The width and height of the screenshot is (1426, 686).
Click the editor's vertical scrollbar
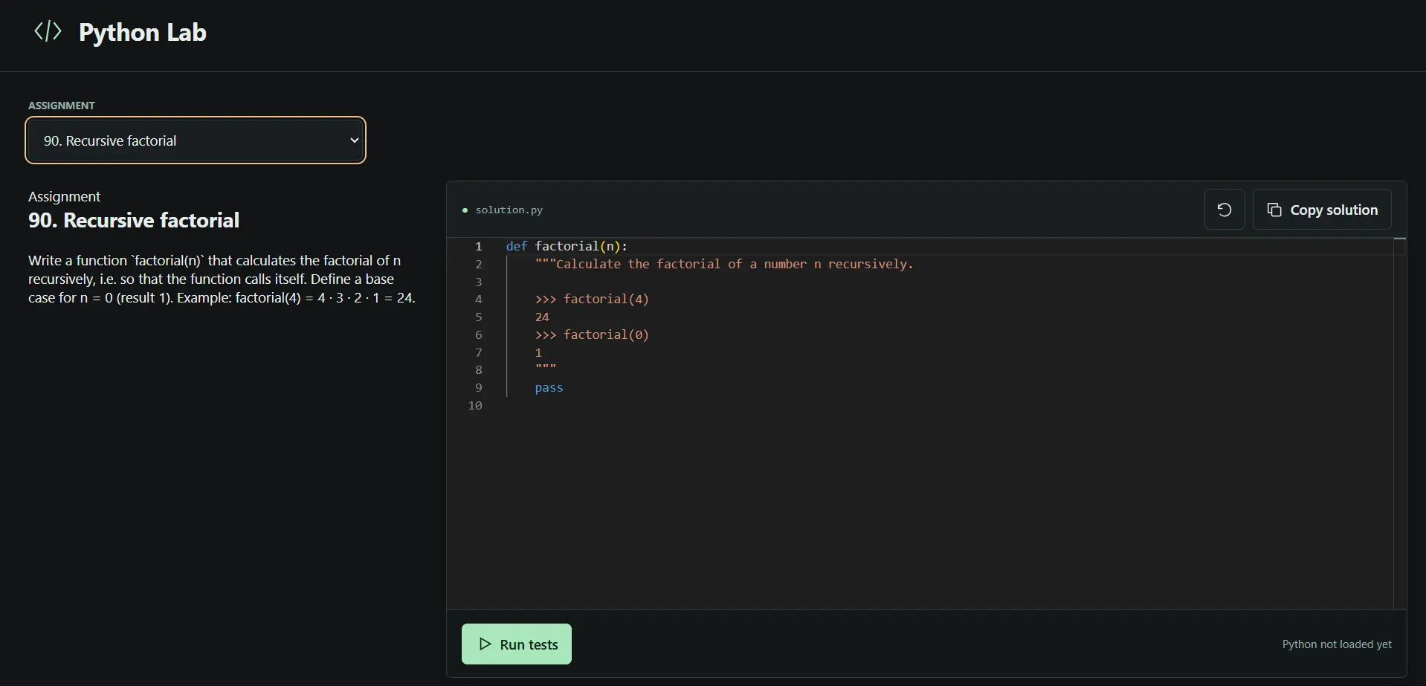click(1400, 424)
